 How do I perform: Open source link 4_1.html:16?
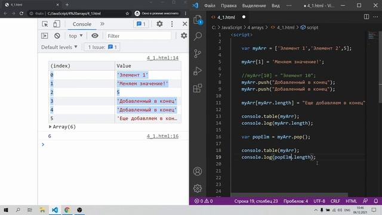coord(162,136)
